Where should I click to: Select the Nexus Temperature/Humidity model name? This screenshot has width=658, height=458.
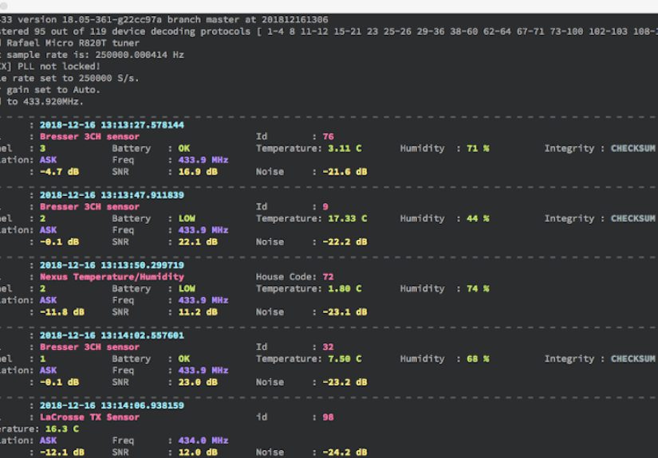click(x=112, y=277)
